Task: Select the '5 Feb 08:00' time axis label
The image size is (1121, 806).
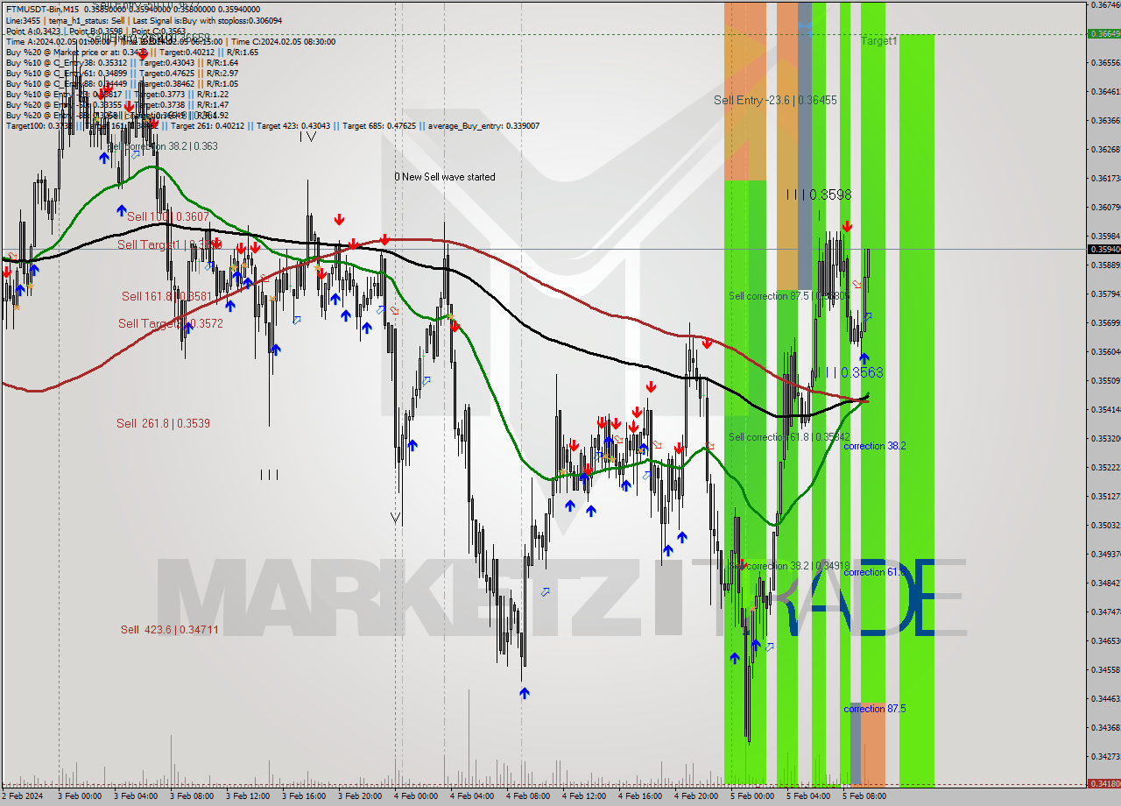Action: tap(864, 796)
